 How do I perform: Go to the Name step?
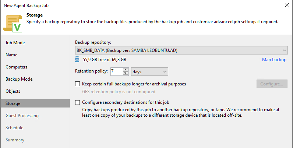pos(11,55)
